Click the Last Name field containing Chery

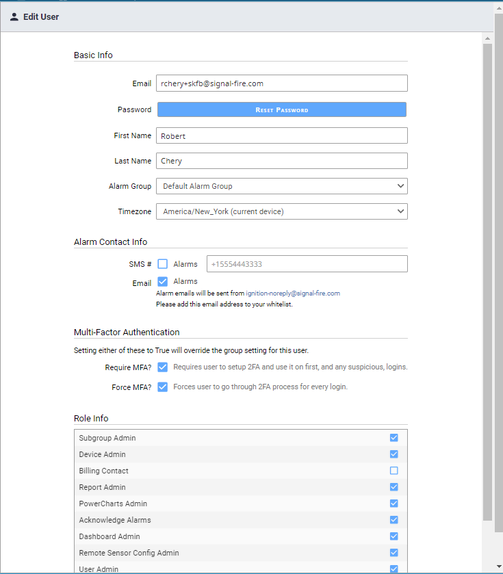[x=281, y=161]
